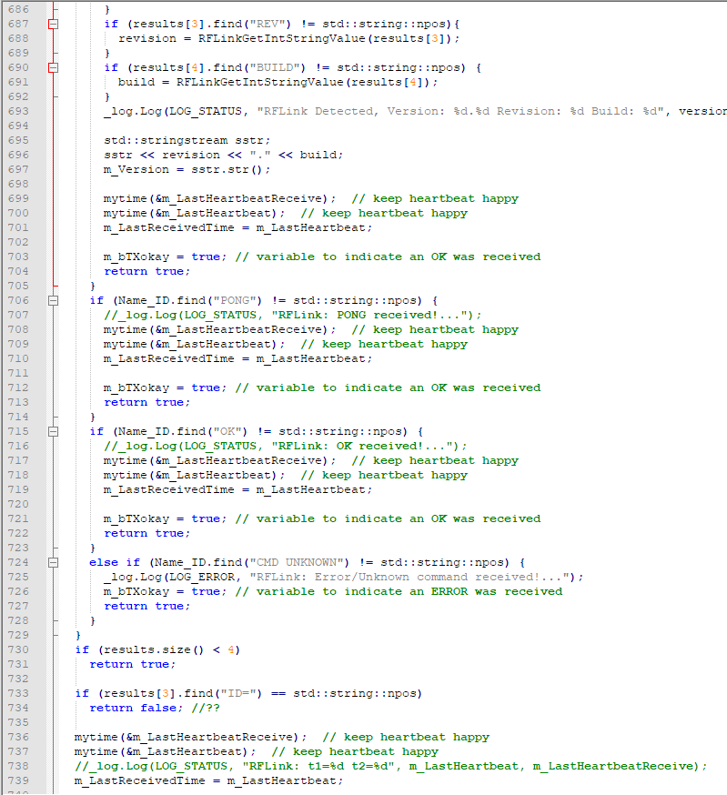The height and width of the screenshot is (795, 727).
Task: Place cursor on std::stringstream sstr declaration
Action: point(187,140)
